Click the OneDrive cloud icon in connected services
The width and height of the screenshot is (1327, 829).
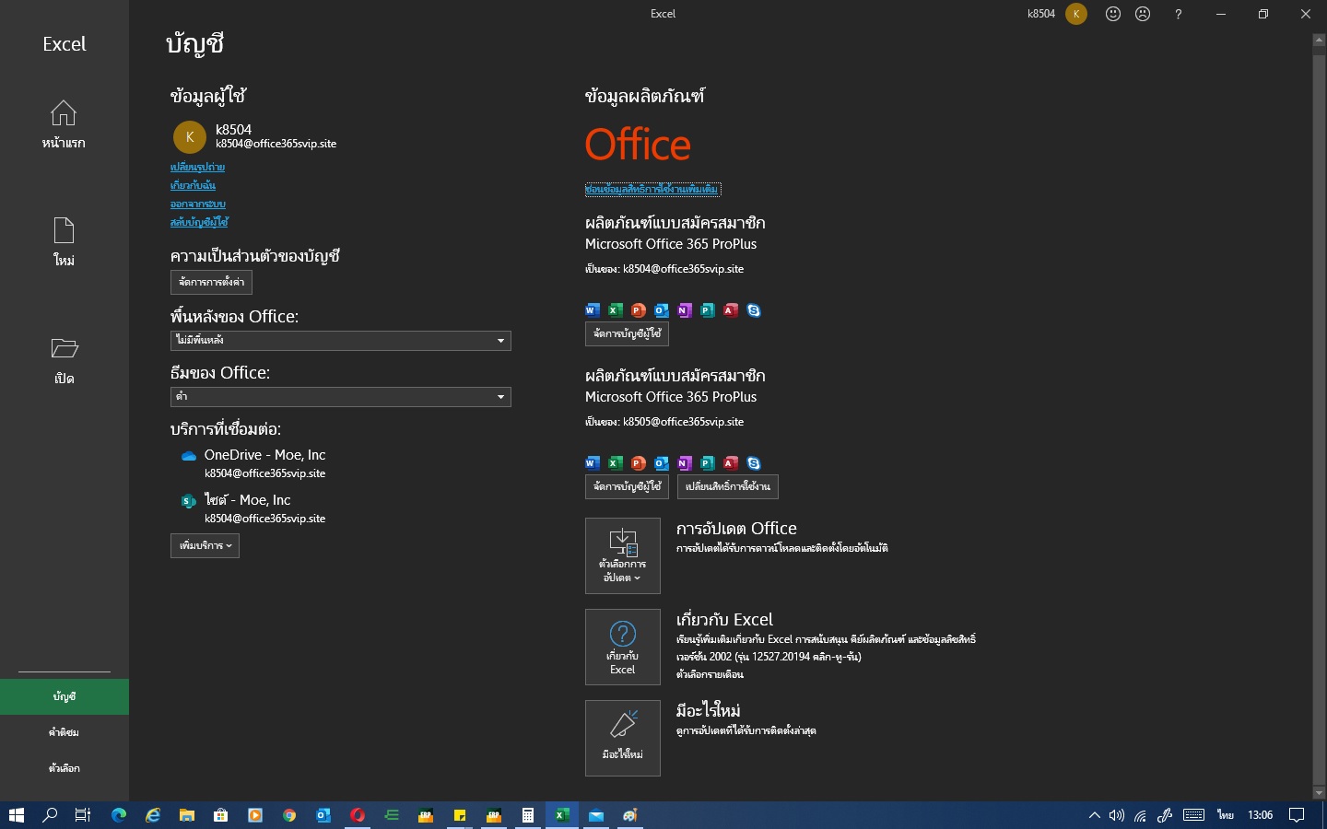point(189,456)
